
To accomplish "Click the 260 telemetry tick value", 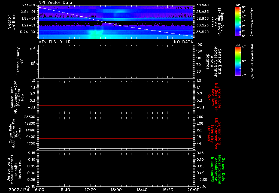I will pos(200,117).
